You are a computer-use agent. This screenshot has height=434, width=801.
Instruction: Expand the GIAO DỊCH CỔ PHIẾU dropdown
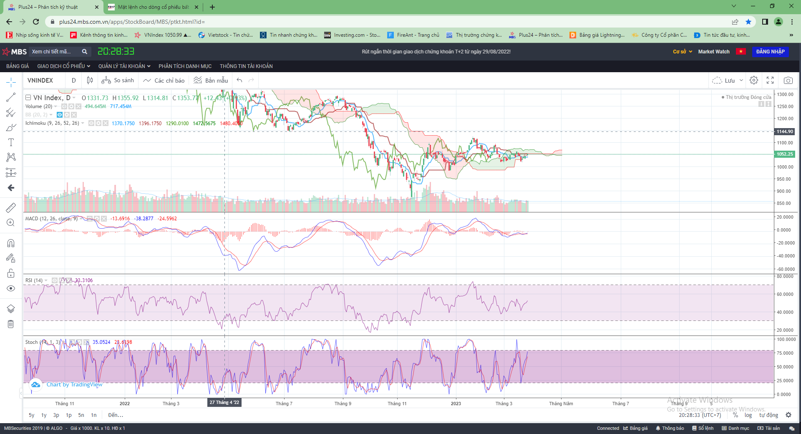point(63,66)
